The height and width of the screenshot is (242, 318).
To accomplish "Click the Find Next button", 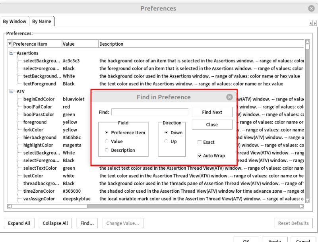I will click(212, 112).
